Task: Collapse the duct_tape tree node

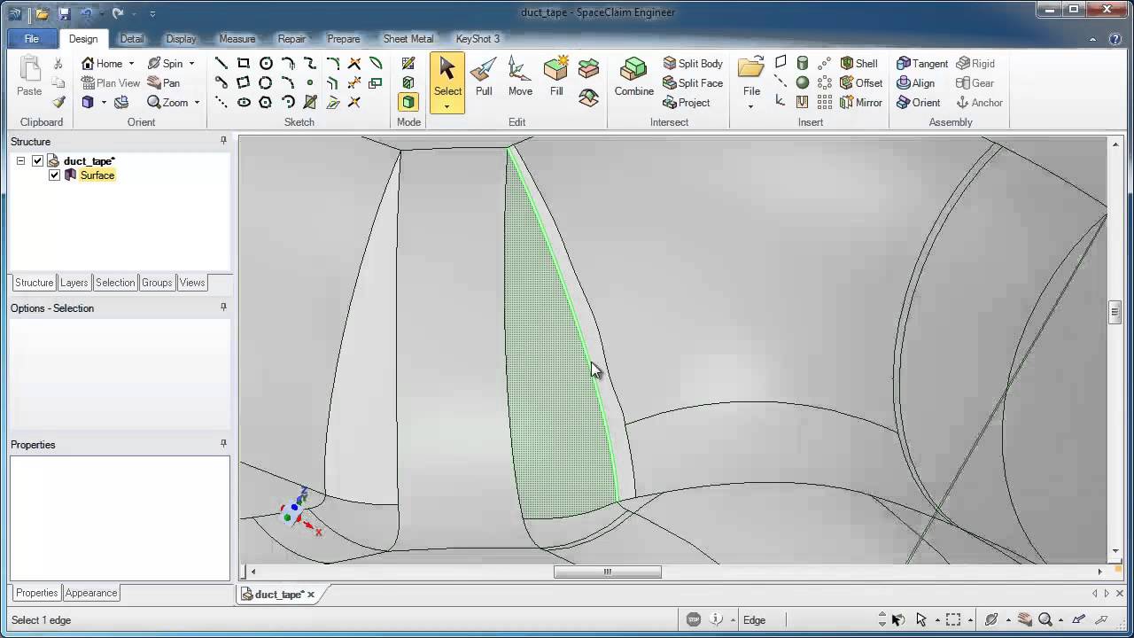Action: 20,160
